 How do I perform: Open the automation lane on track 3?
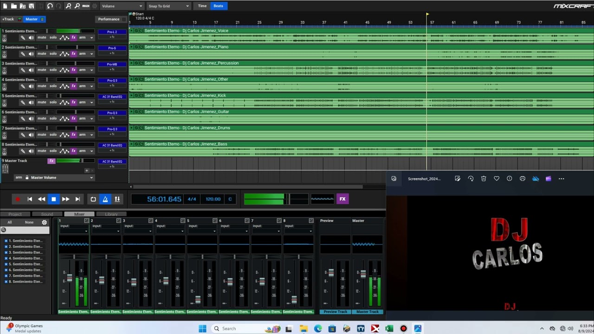coord(65,70)
